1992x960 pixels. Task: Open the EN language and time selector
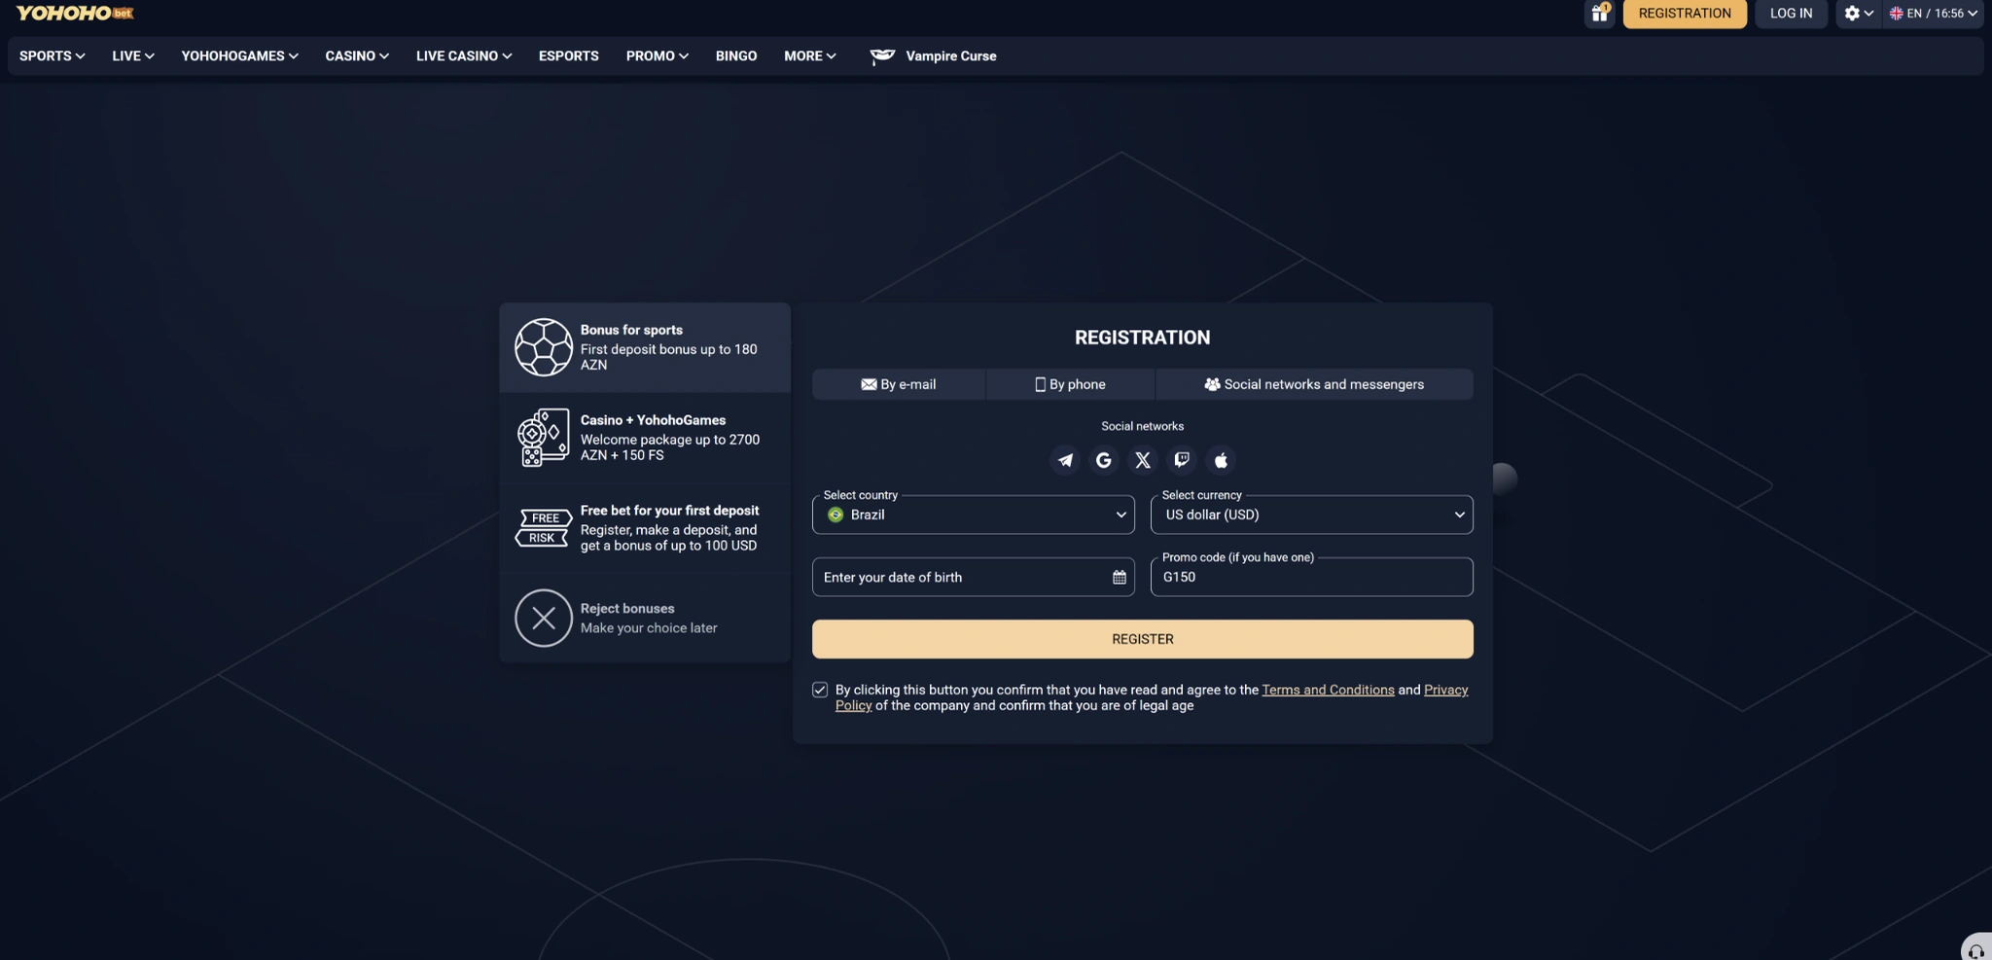click(x=1934, y=14)
